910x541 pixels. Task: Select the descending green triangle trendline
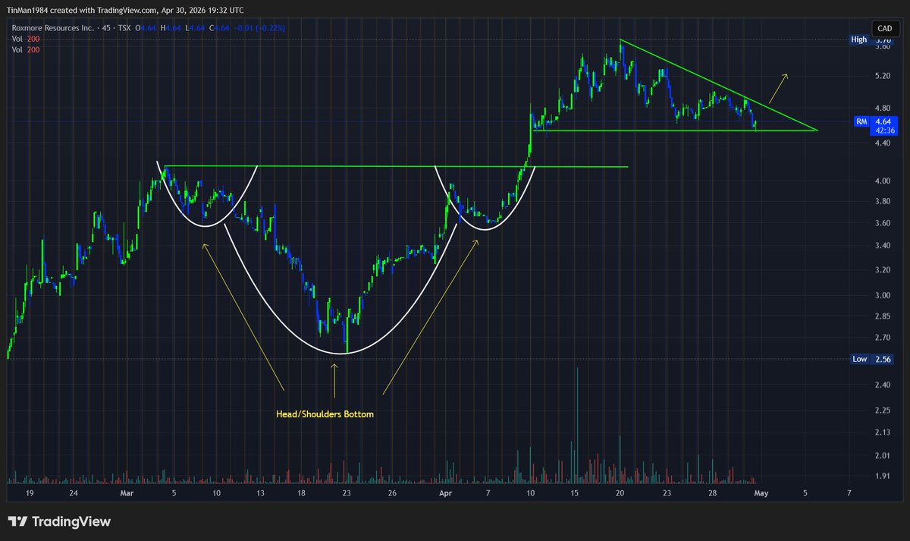coord(718,85)
